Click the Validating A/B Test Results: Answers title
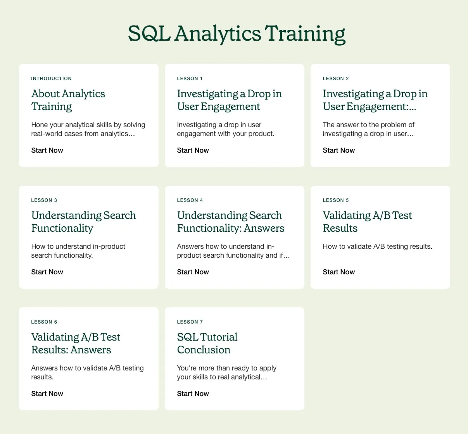This screenshot has height=434, width=468. coord(76,343)
